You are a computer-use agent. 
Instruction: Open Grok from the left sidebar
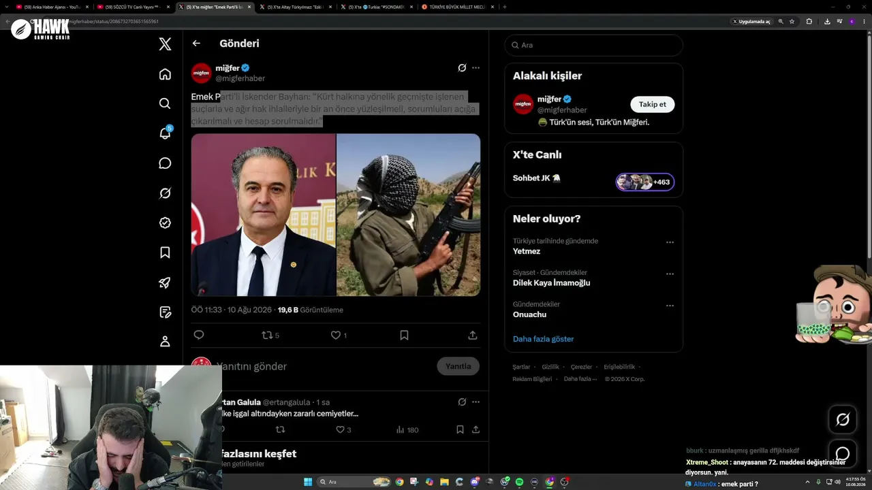(165, 193)
